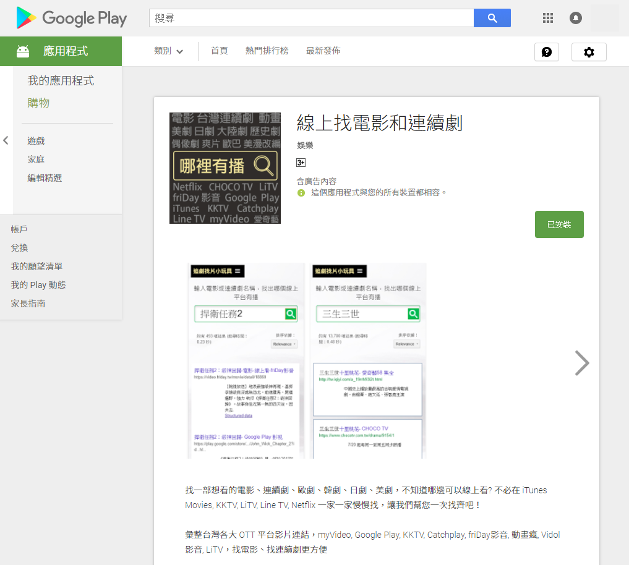Viewport: 629px width, 565px height.
Task: Click the 3+ content rating badge
Action: point(301,163)
